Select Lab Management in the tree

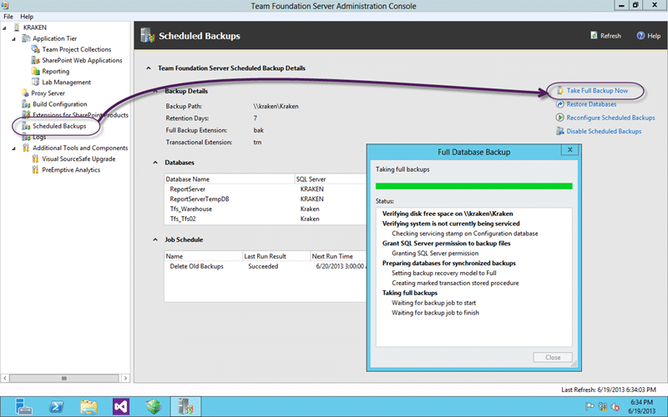click(x=66, y=82)
